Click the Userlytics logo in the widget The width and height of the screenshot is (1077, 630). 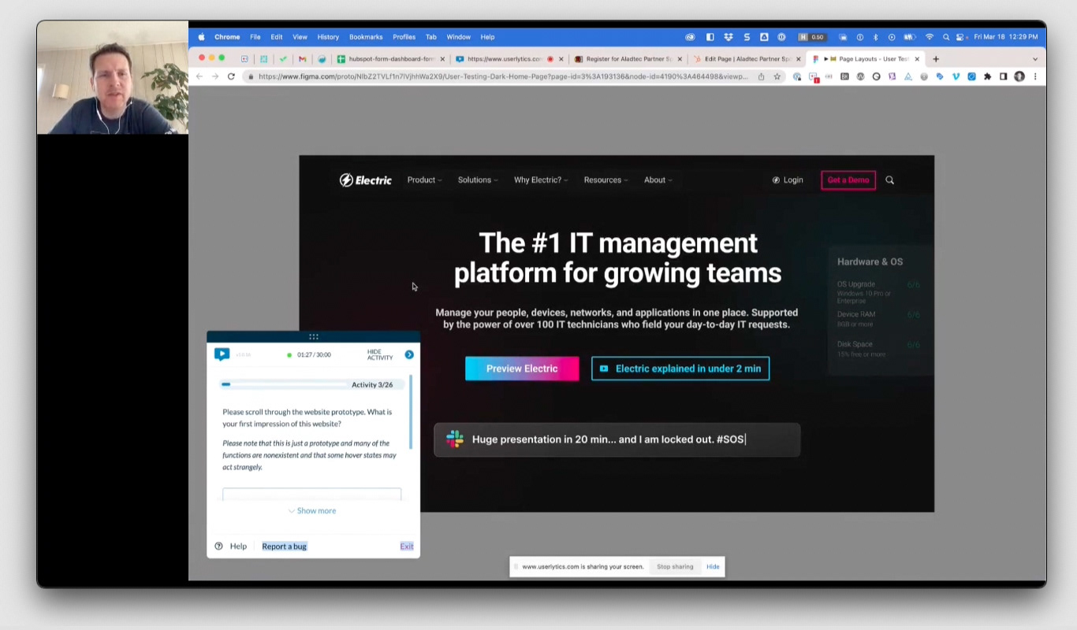pyautogui.click(x=222, y=354)
